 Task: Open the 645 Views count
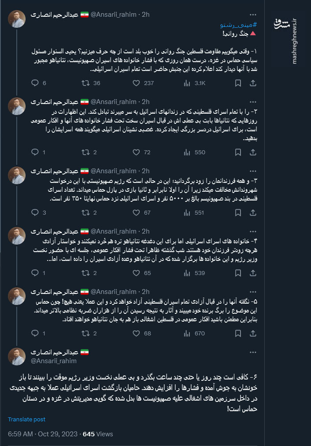(98, 434)
